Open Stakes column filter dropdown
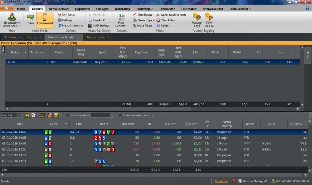Image resolution: width=312 pixels, height=185 pixels. (25, 52)
